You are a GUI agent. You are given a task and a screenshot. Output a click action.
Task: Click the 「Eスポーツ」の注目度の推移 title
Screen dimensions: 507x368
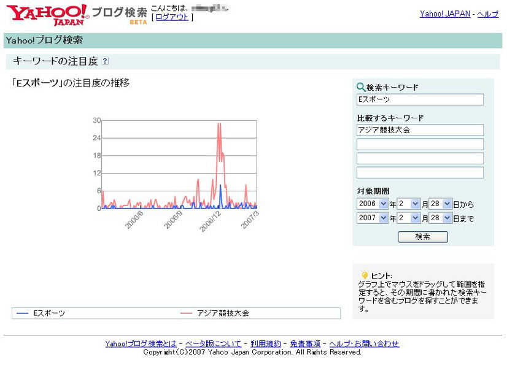[x=70, y=83]
